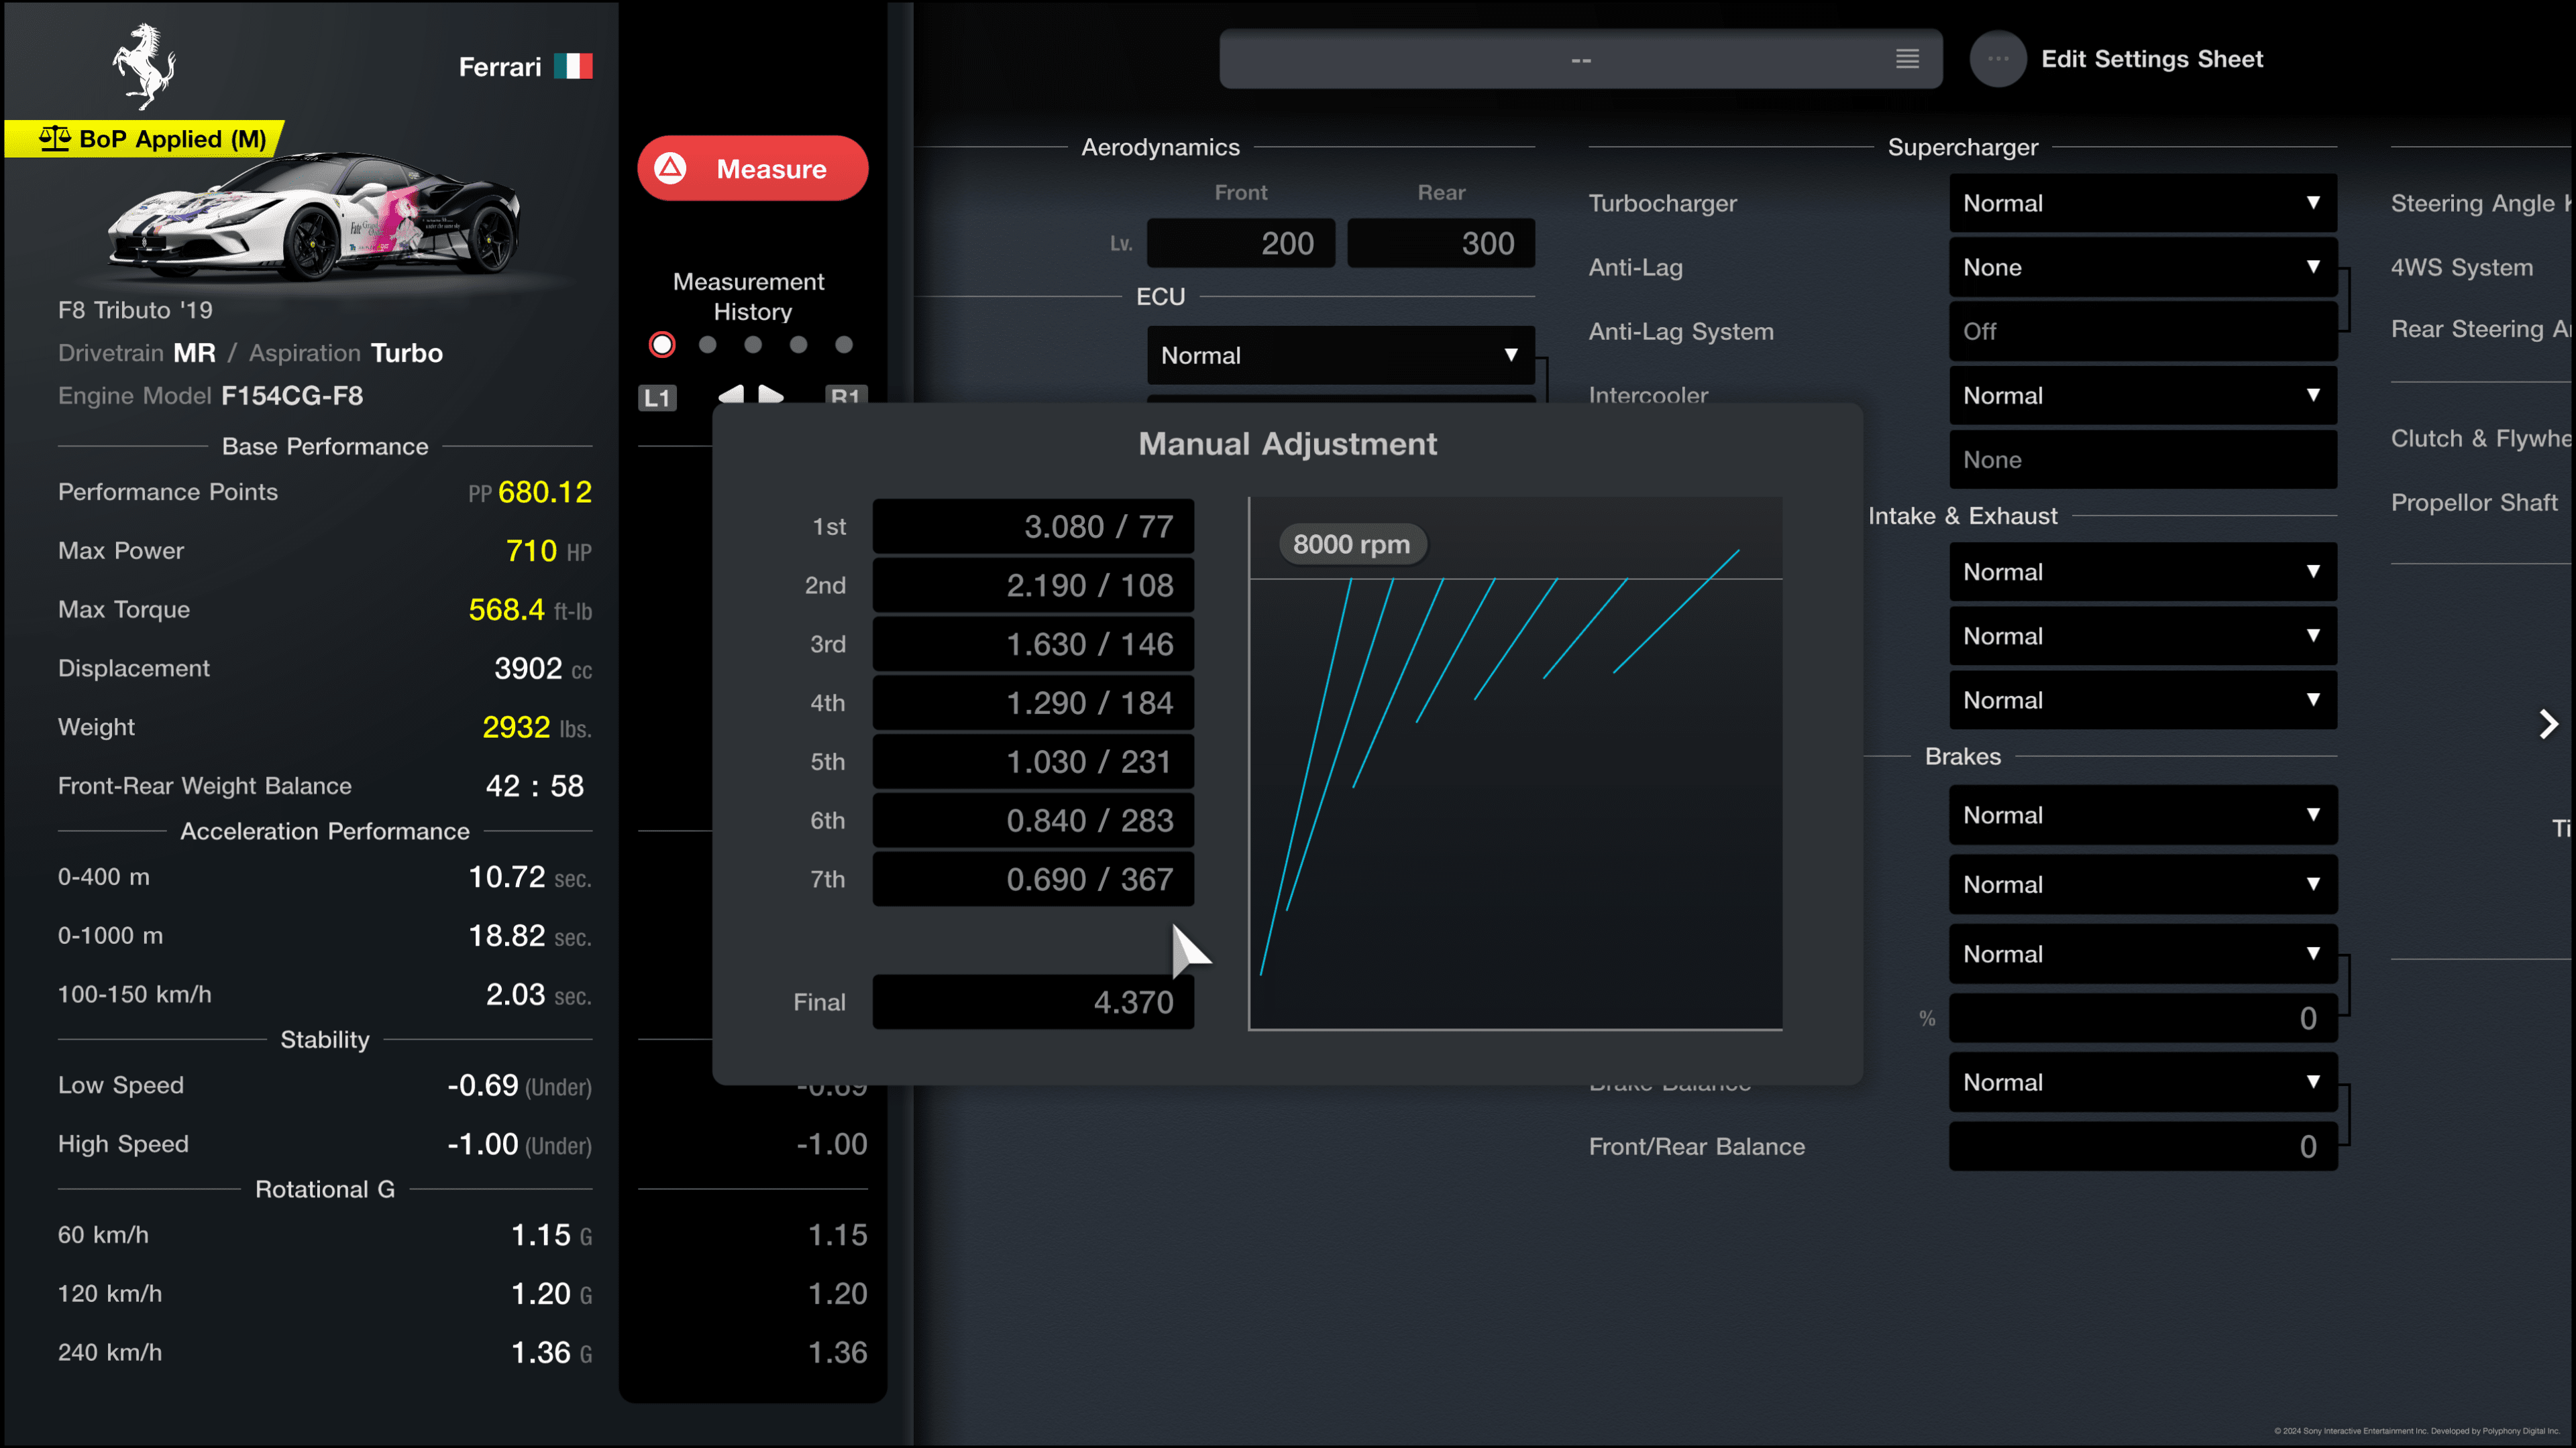The width and height of the screenshot is (2576, 1448).
Task: Click the None field below Intercooler
Action: point(2142,460)
